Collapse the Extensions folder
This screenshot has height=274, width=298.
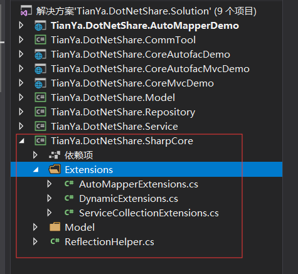point(36,170)
